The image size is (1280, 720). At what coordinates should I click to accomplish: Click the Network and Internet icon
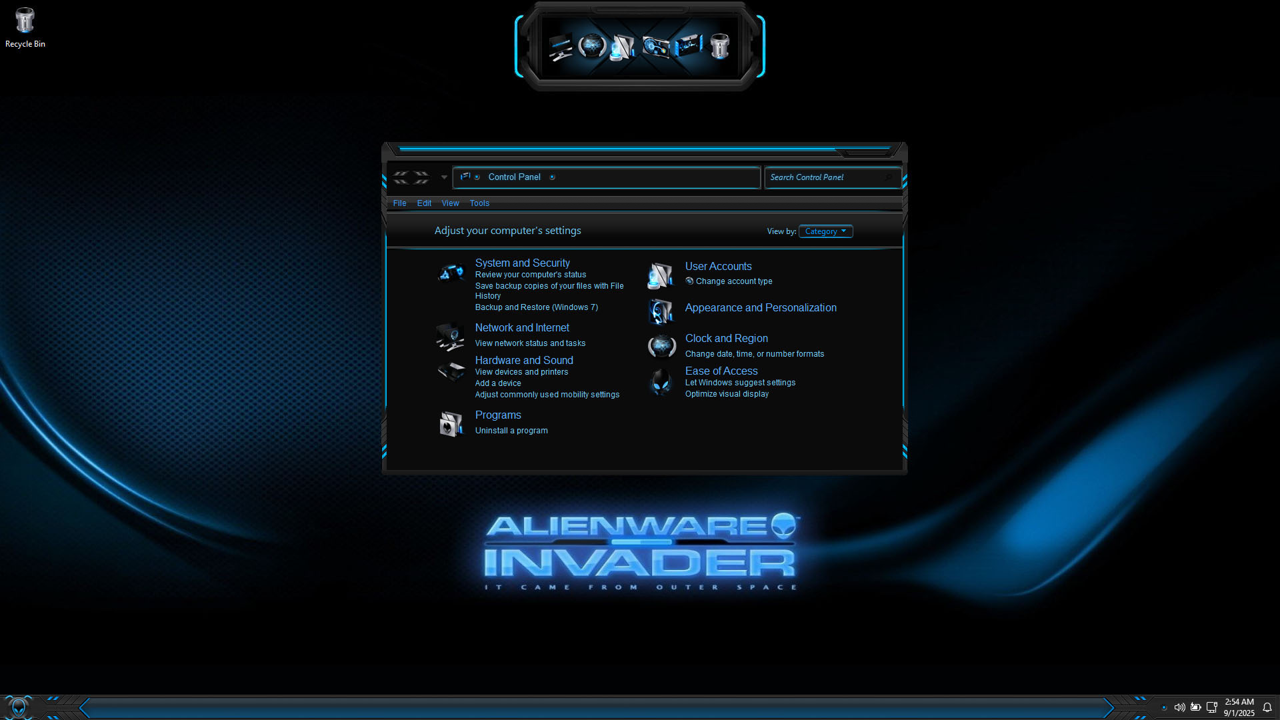tap(451, 336)
